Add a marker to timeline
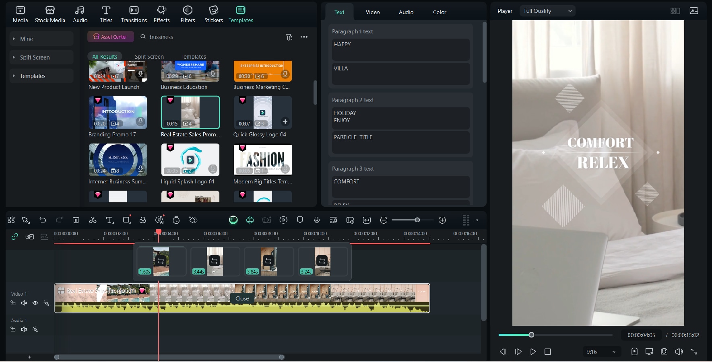This screenshot has width=712, height=362. click(300, 220)
